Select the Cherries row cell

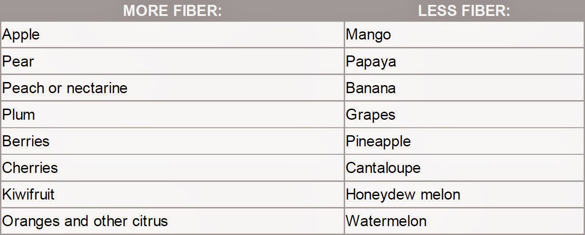point(172,167)
